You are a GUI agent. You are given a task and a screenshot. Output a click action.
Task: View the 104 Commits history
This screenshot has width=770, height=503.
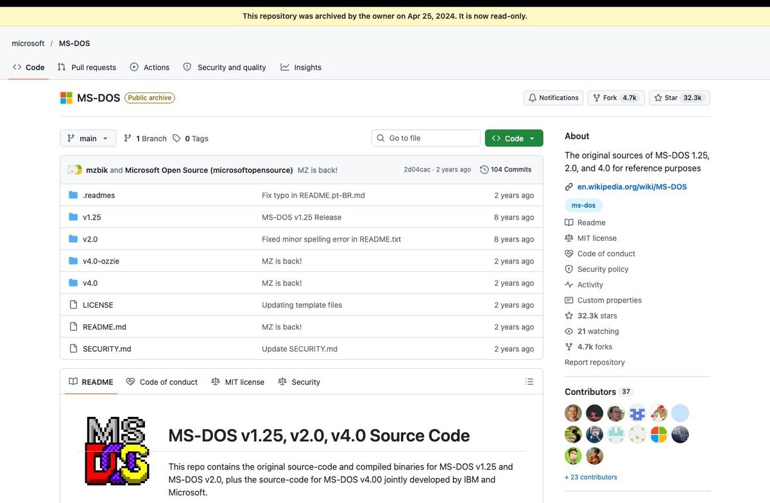tap(506, 170)
